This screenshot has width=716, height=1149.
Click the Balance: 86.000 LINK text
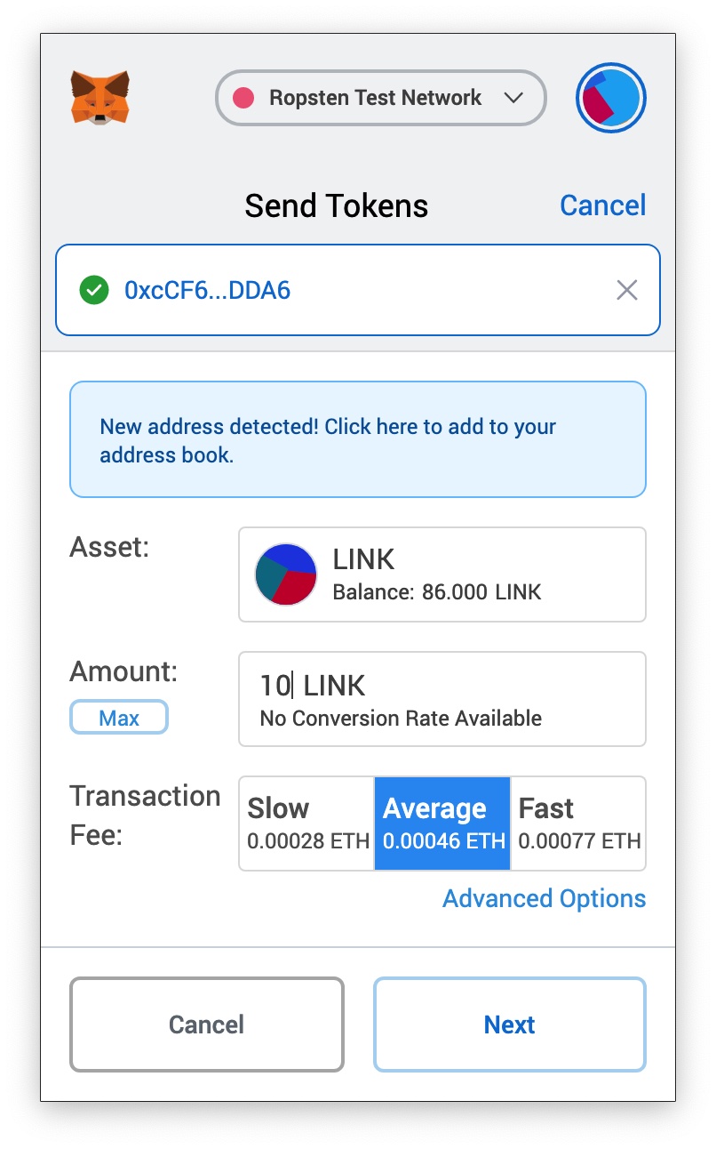click(437, 591)
